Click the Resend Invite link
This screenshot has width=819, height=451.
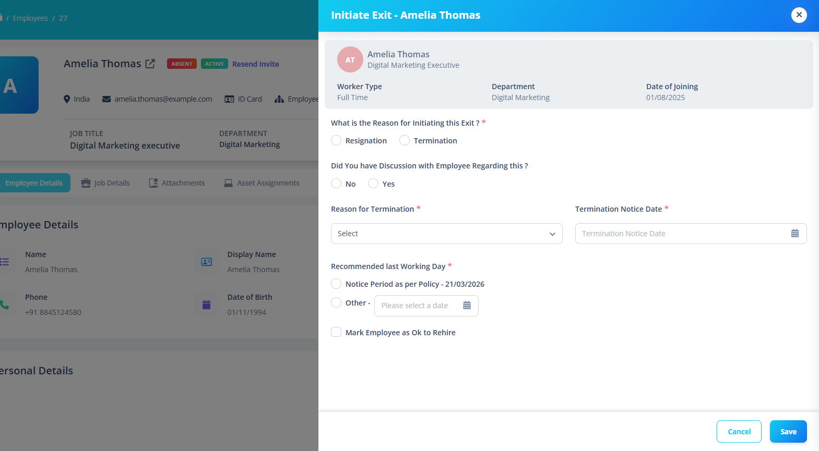(256, 64)
